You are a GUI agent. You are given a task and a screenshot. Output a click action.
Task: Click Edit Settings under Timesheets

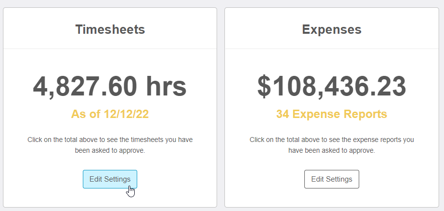point(110,179)
